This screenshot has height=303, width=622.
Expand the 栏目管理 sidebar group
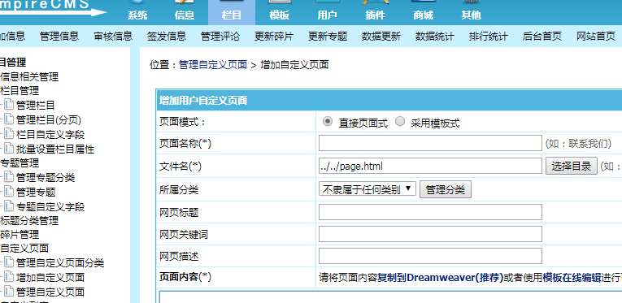click(20, 91)
